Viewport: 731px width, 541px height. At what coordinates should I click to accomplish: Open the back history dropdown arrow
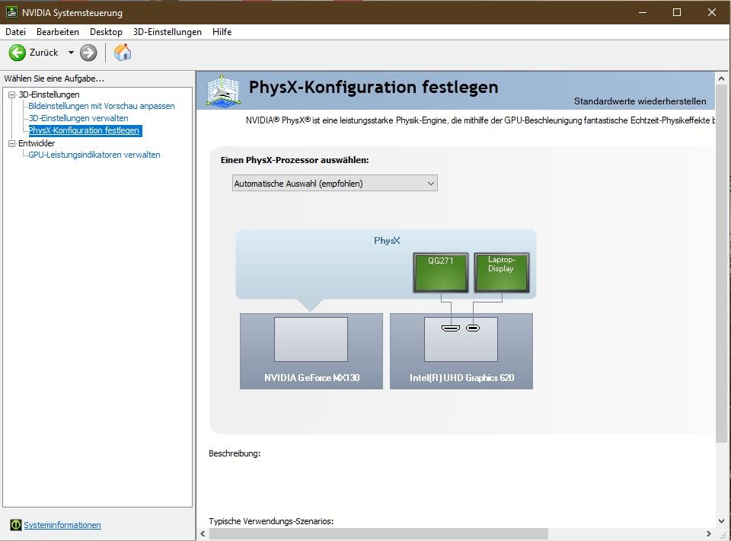tap(71, 53)
